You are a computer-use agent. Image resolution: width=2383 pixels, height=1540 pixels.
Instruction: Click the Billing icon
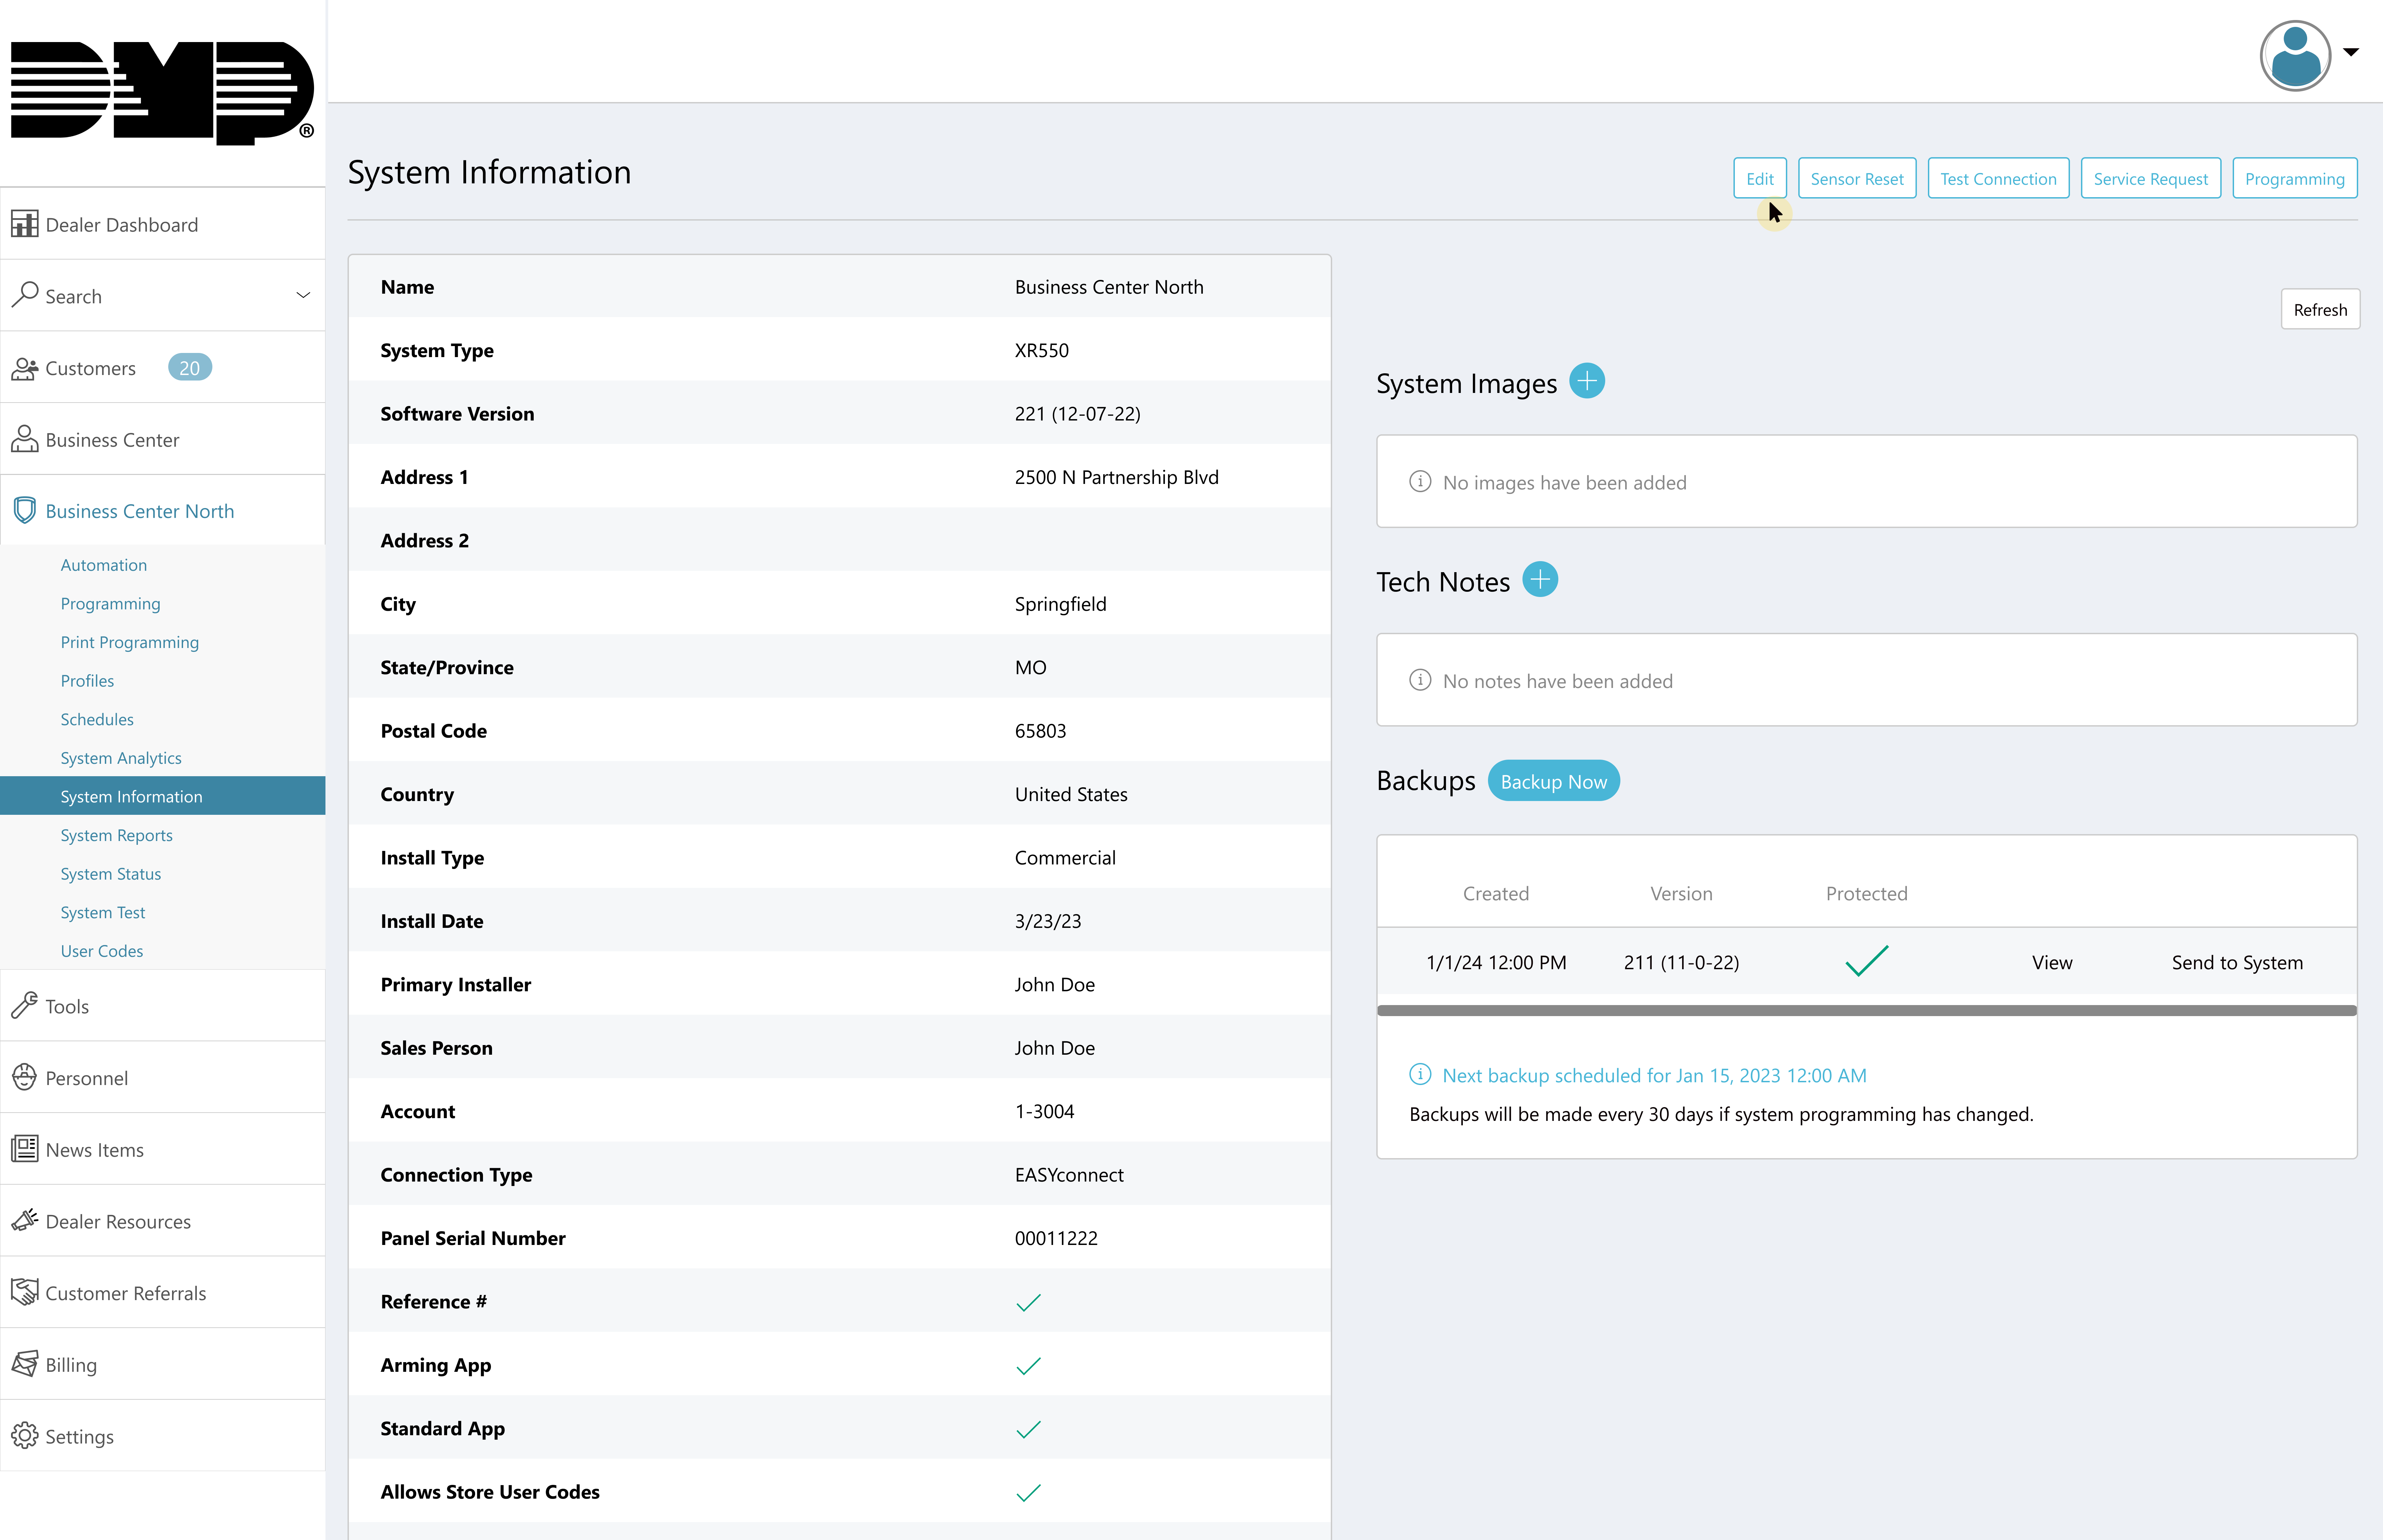[x=25, y=1364]
